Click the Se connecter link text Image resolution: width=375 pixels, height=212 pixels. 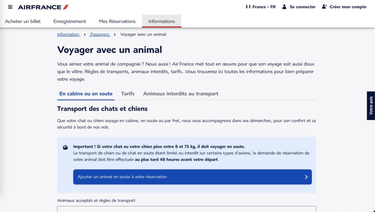coord(302,7)
